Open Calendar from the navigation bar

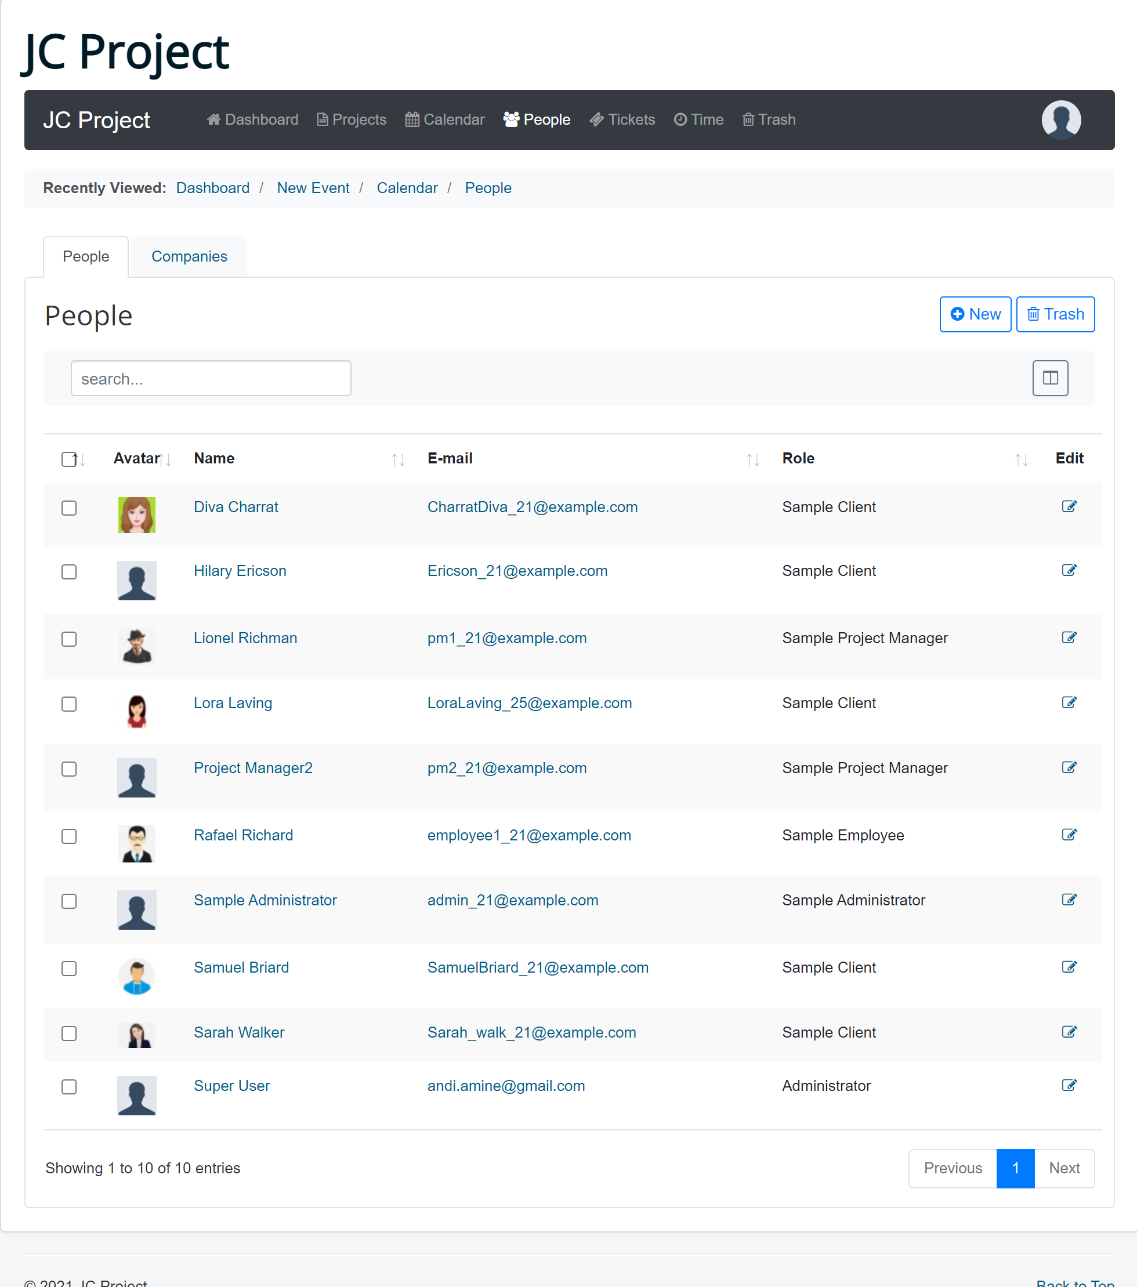[x=445, y=119]
